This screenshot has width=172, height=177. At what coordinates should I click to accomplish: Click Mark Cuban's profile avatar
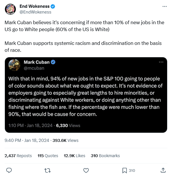(x=14, y=65)
